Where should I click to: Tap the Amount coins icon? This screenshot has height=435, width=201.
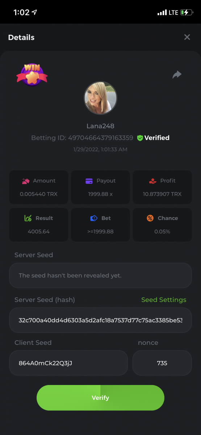click(25, 181)
